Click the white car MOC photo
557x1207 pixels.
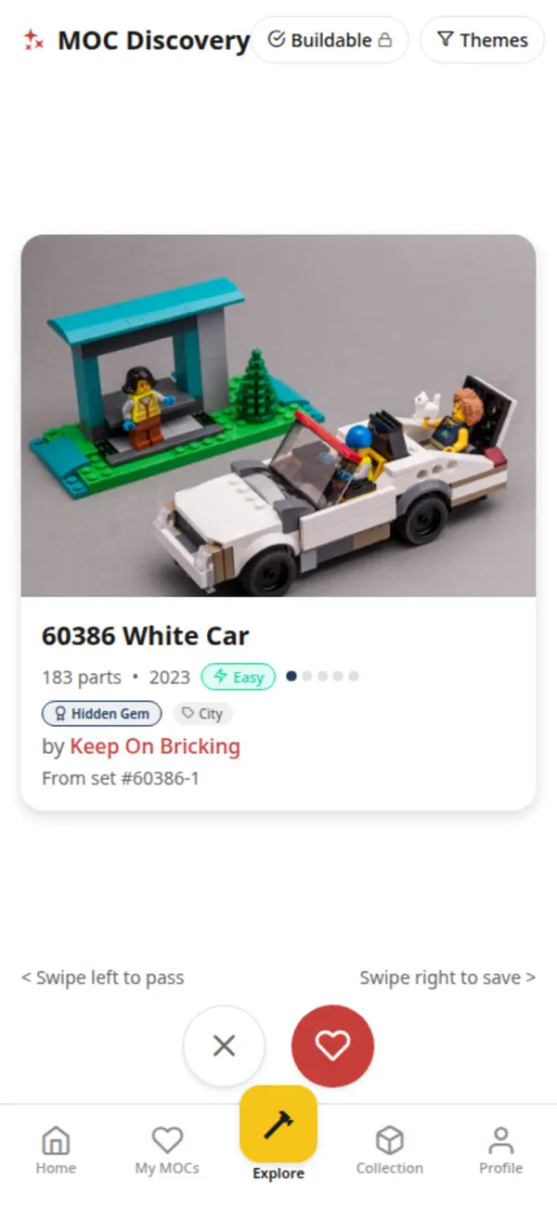click(x=278, y=415)
